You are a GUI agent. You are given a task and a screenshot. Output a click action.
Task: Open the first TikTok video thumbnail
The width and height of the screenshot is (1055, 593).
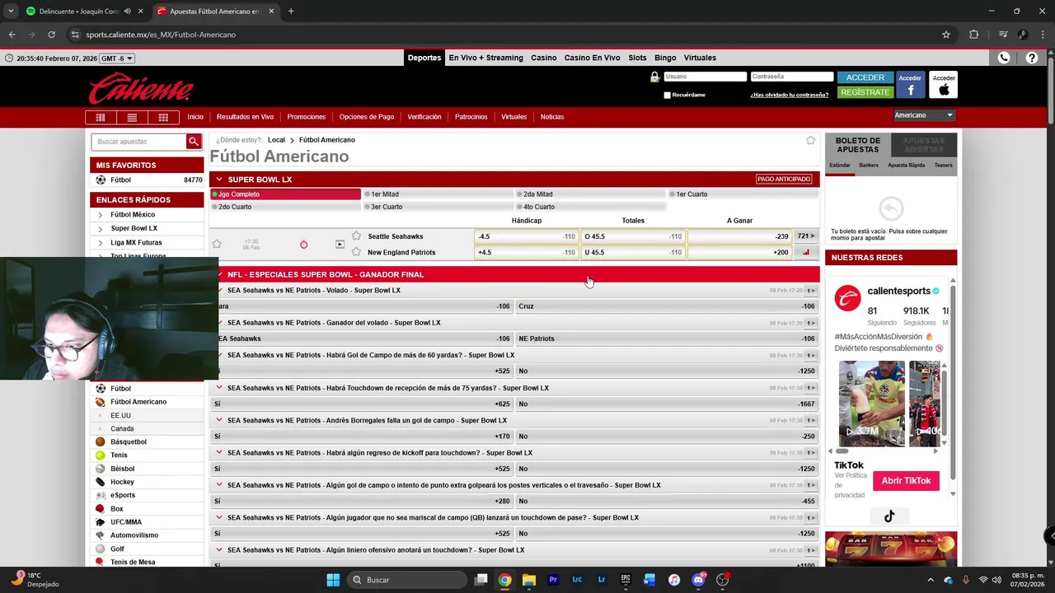coord(871,403)
